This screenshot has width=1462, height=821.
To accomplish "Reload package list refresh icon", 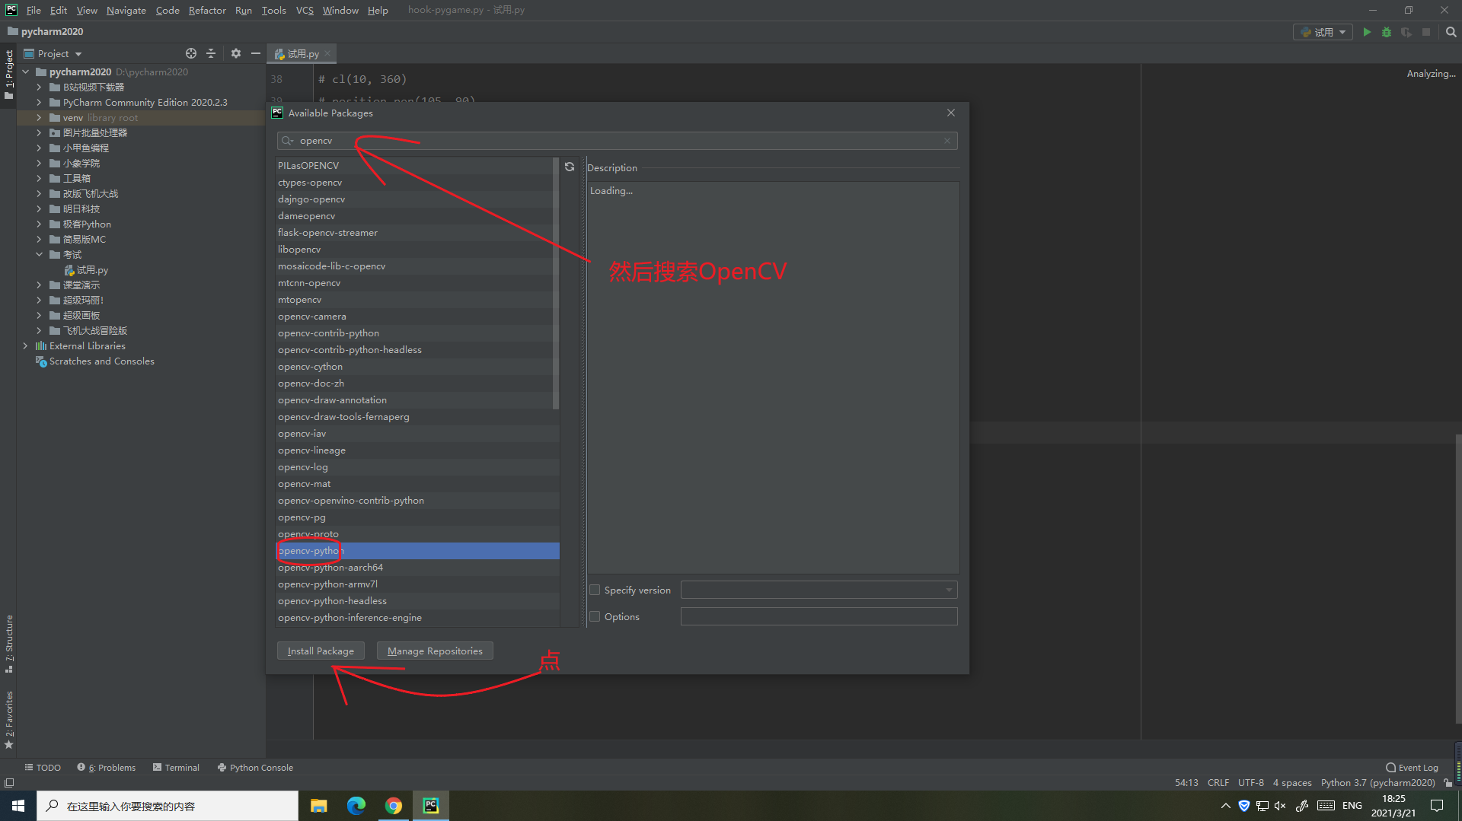I will 570,167.
